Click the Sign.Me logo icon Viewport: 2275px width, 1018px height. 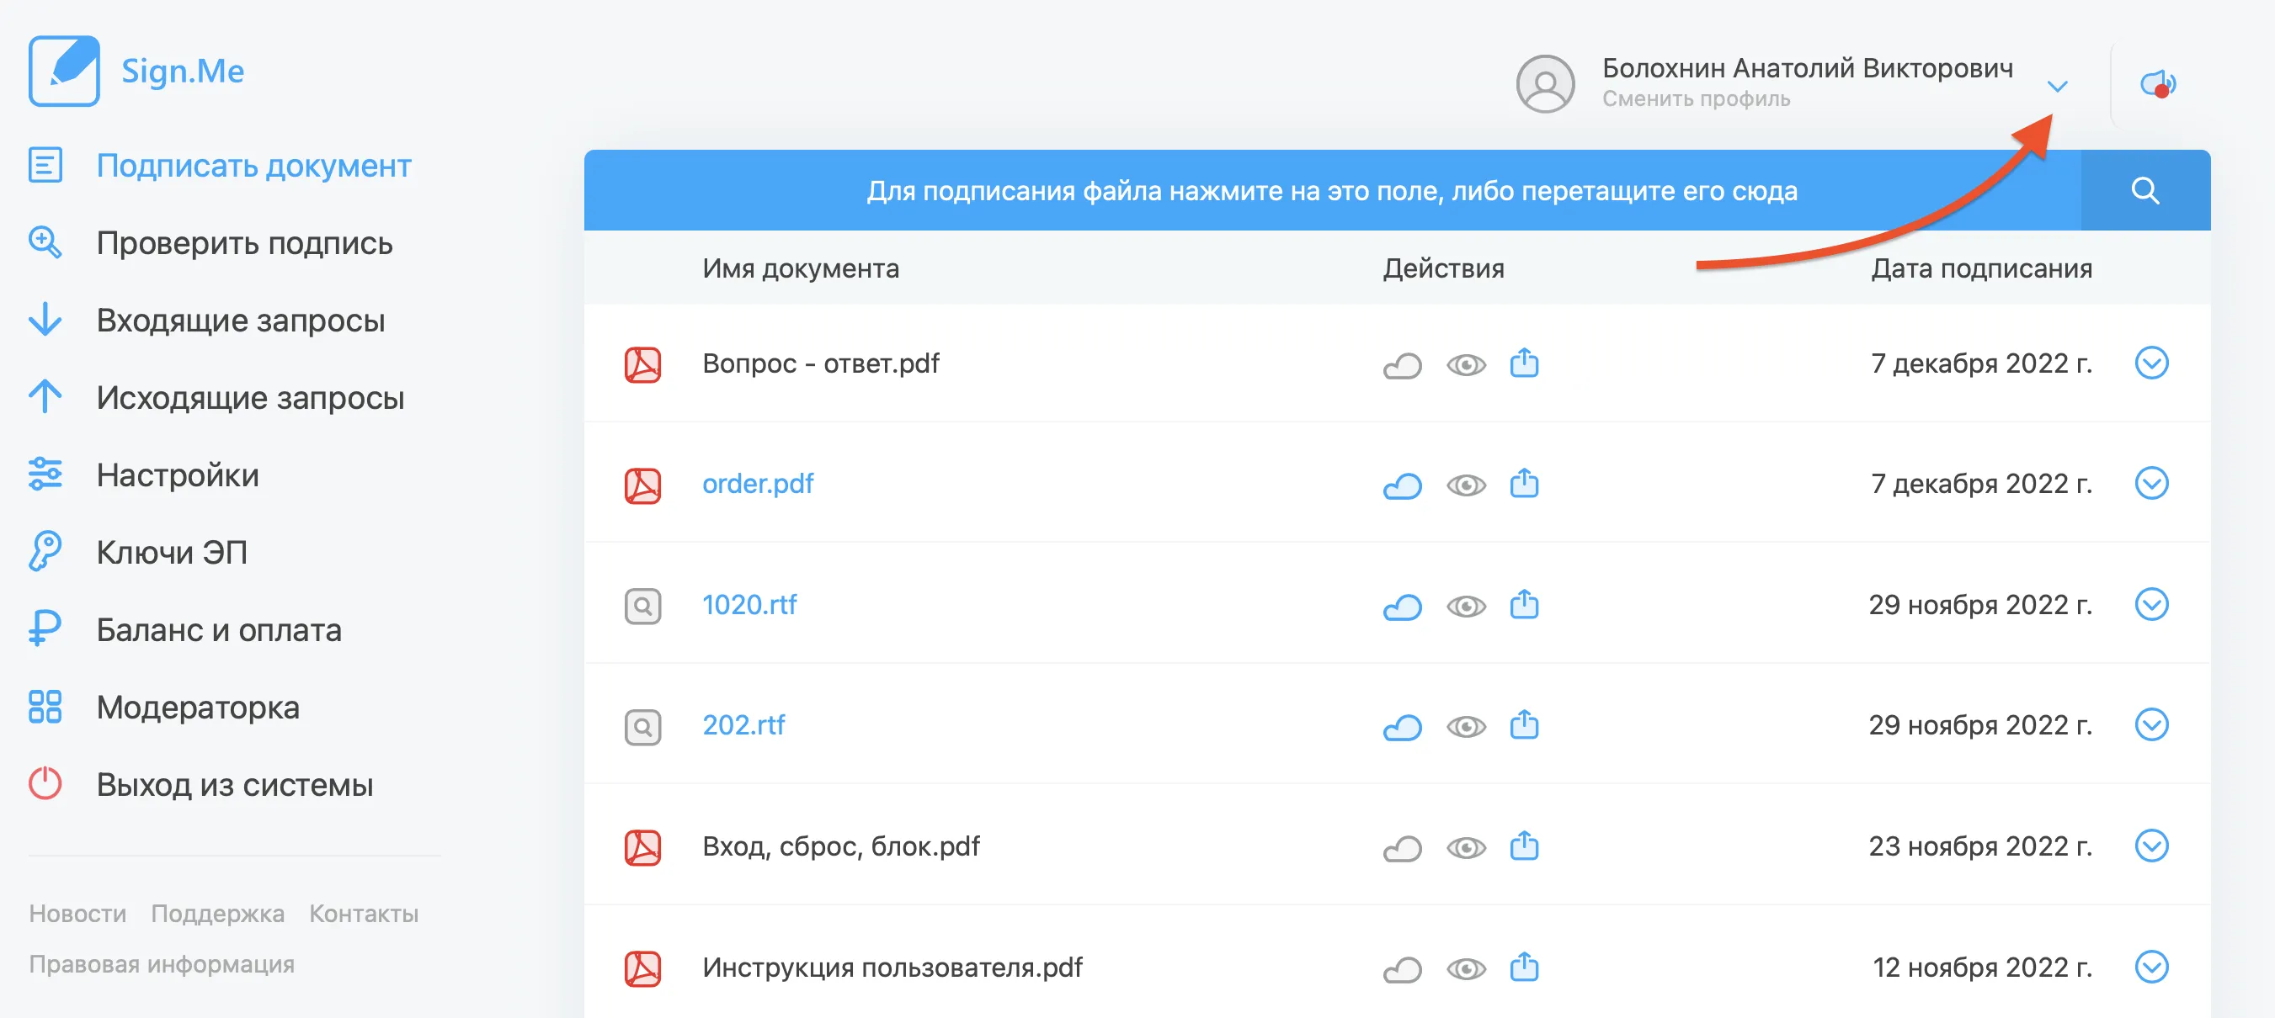point(64,71)
